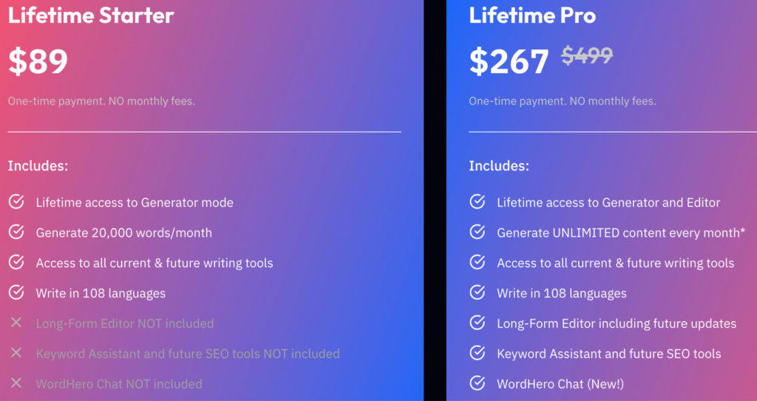Click Pro checkmark beside Keyword Assistant and SEO tools
Image resolution: width=757 pixels, height=401 pixels.
477,353
